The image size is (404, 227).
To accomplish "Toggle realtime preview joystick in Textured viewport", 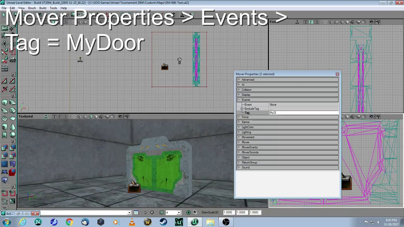I will [x=46, y=117].
